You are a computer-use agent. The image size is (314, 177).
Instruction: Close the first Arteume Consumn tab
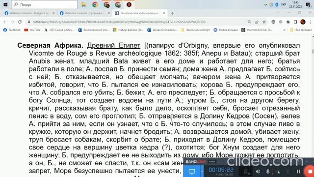[53, 13]
